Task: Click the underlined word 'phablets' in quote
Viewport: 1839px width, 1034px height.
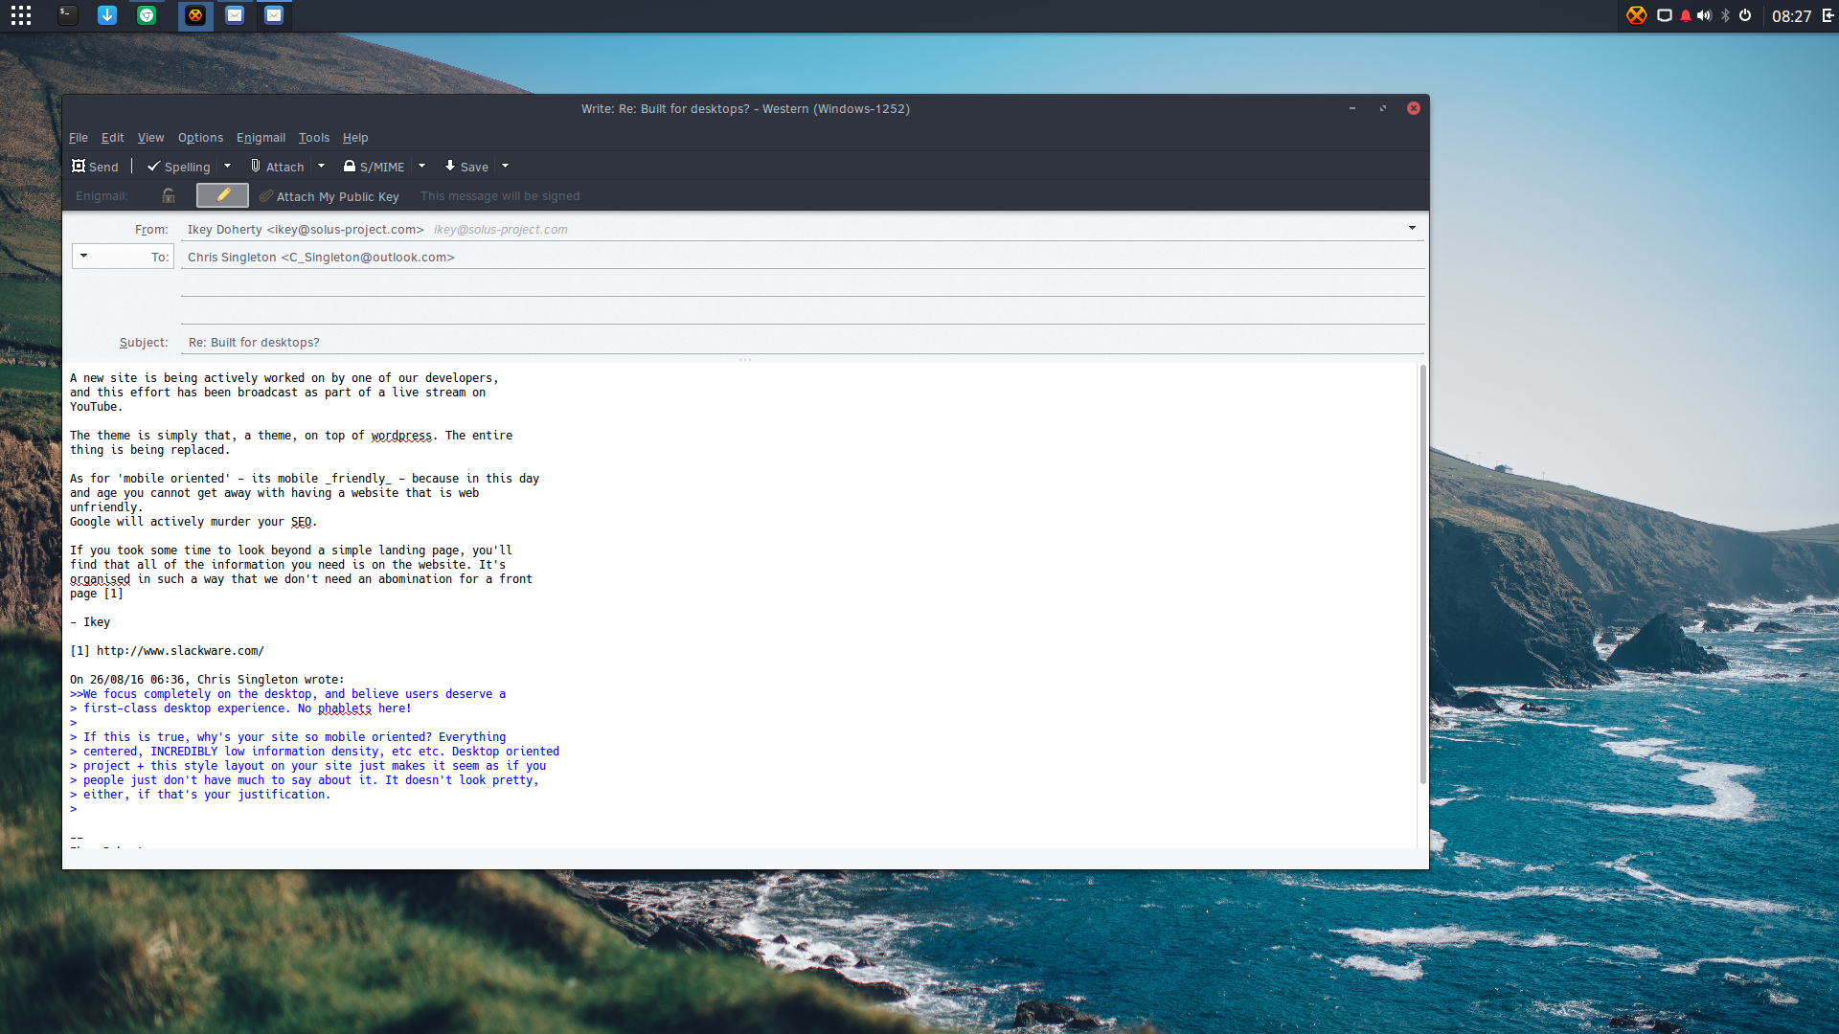Action: (x=345, y=708)
